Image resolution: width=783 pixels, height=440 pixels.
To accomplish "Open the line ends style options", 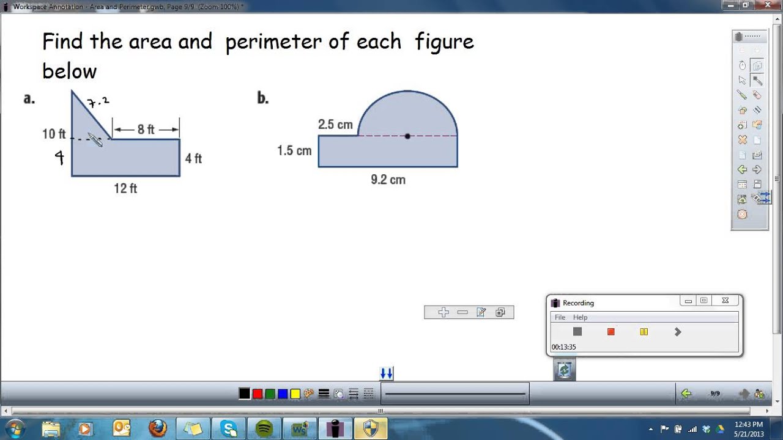I will (x=354, y=394).
